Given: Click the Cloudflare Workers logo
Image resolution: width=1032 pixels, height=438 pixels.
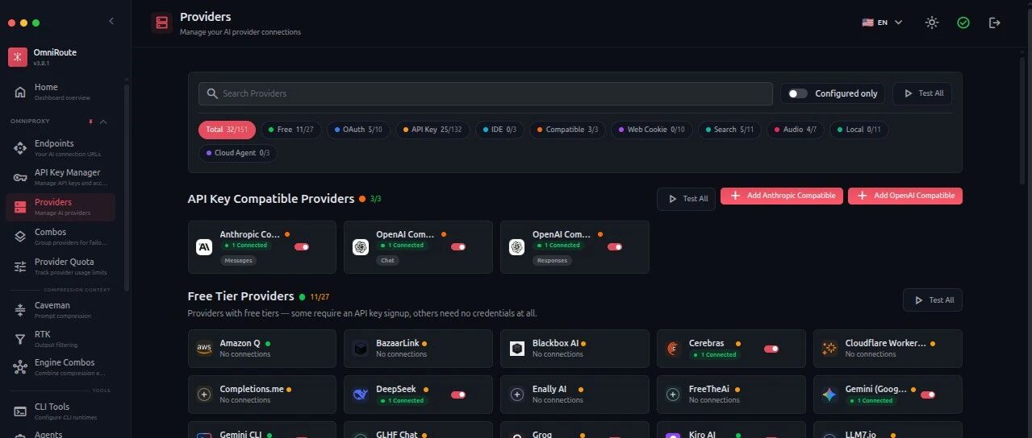Looking at the screenshot, I should (x=829, y=349).
